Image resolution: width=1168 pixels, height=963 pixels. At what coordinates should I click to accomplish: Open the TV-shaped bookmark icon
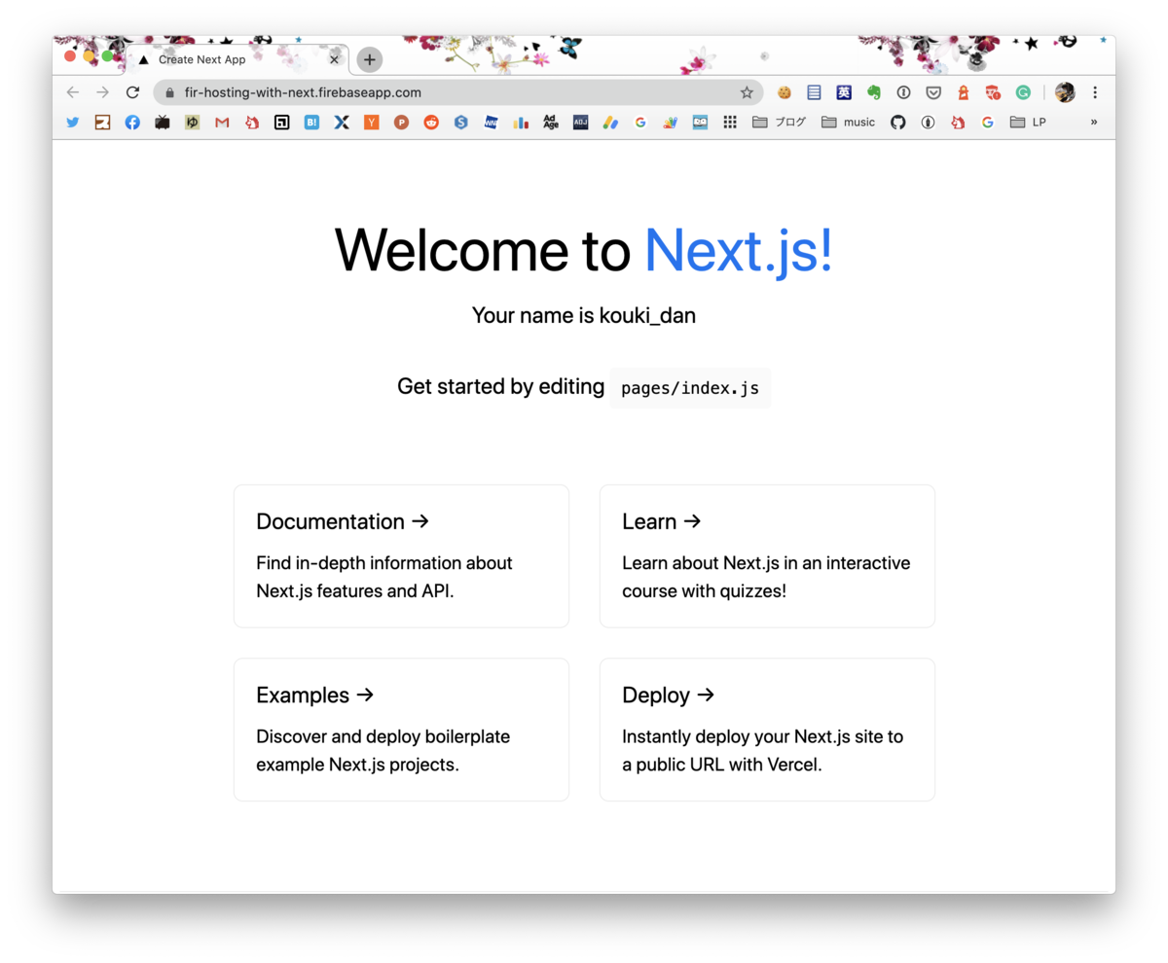[163, 123]
